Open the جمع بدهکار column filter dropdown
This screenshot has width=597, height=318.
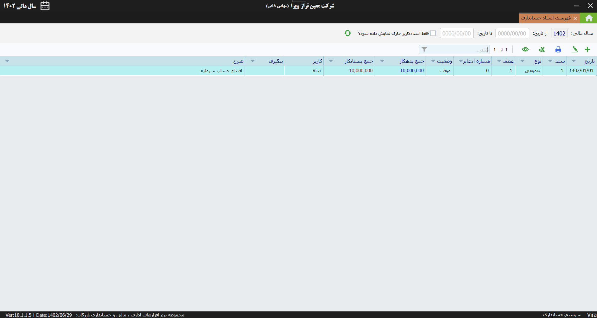click(x=382, y=61)
